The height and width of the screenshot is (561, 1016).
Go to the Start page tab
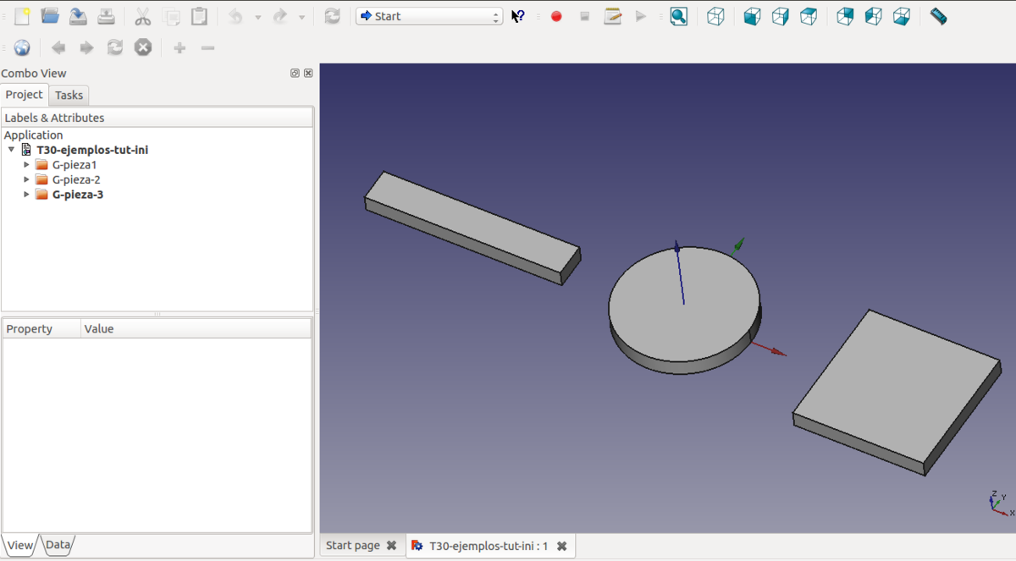point(353,546)
